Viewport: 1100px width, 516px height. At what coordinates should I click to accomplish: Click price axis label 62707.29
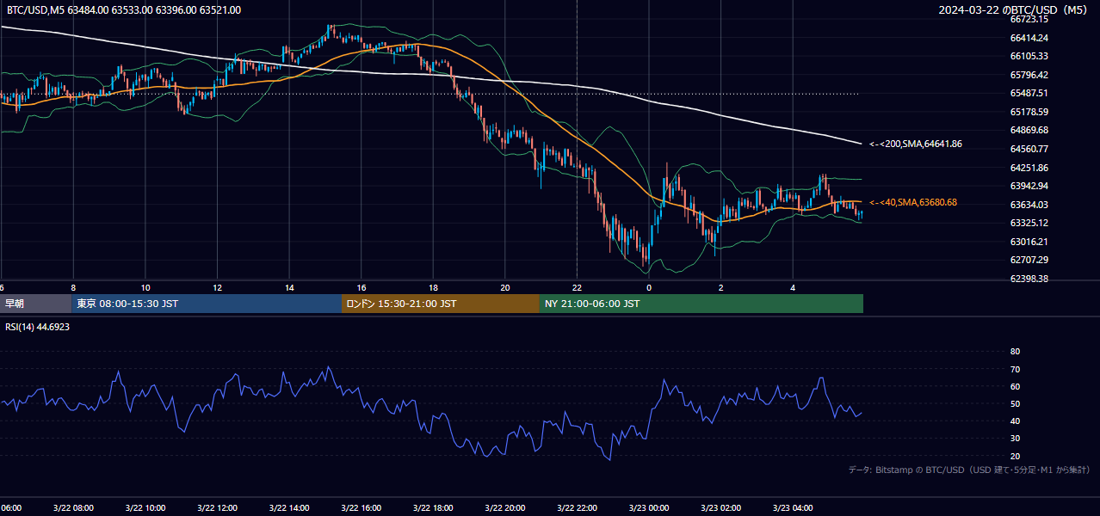point(1029,260)
